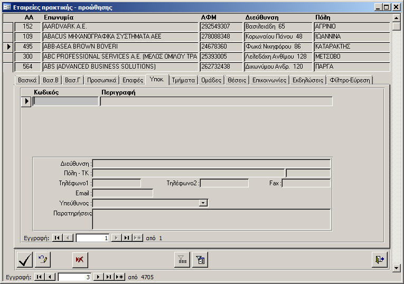Create new record in main navigator

120,277
